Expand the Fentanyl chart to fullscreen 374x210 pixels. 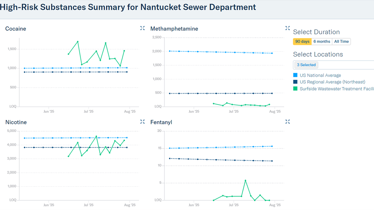287,122
